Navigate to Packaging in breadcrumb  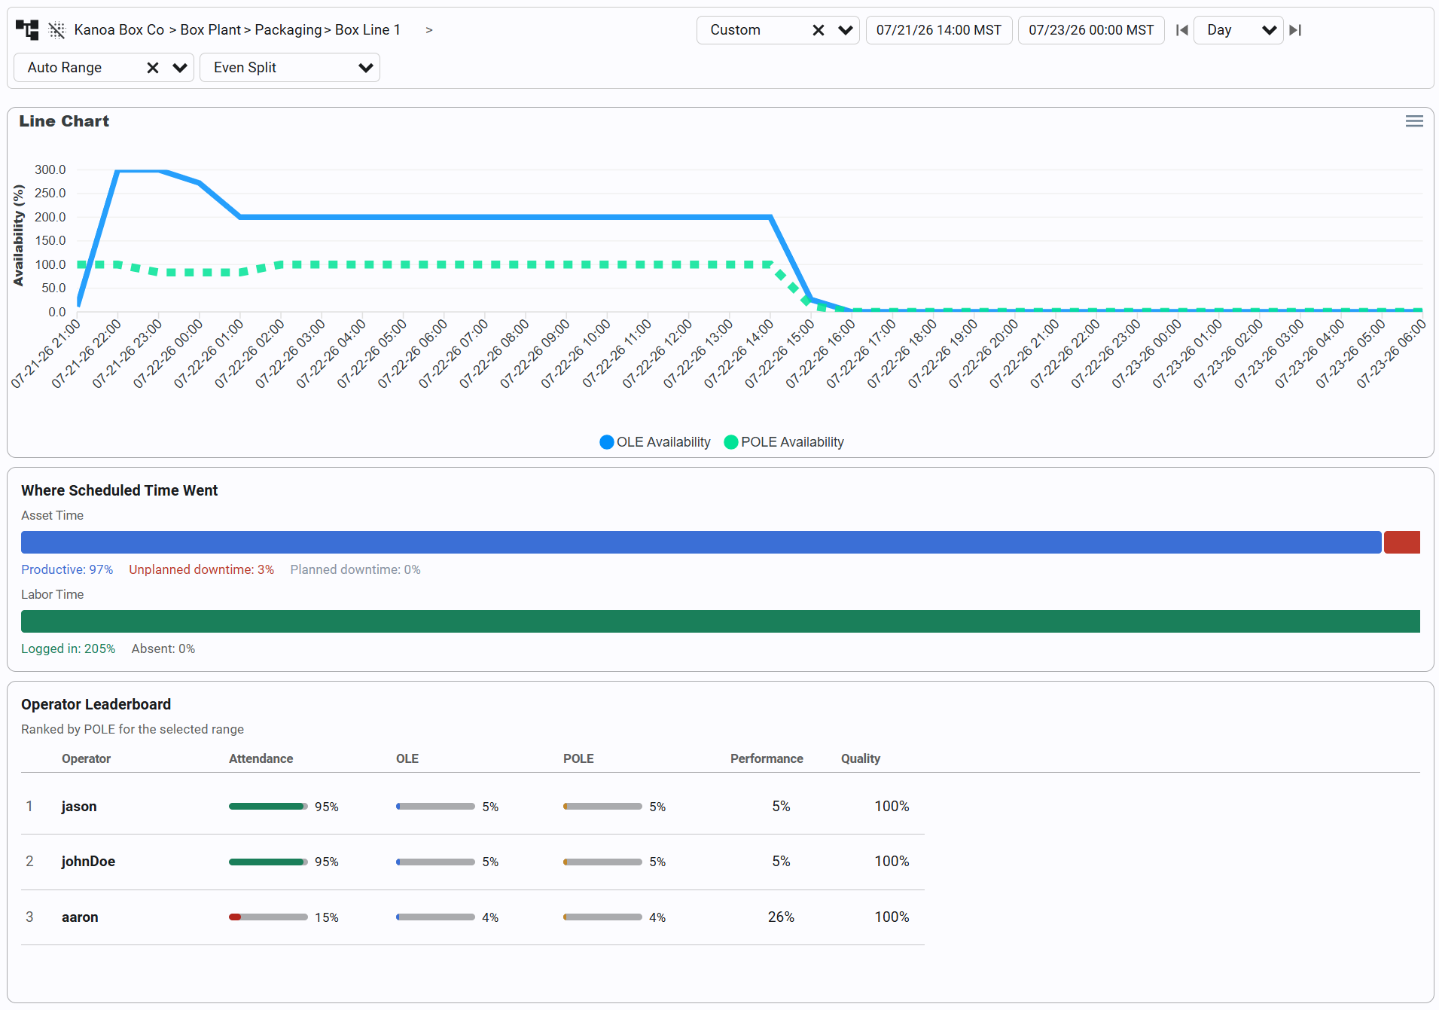click(288, 30)
